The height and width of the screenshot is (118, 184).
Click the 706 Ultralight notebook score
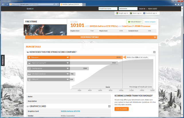pyautogui.click(x=72, y=74)
